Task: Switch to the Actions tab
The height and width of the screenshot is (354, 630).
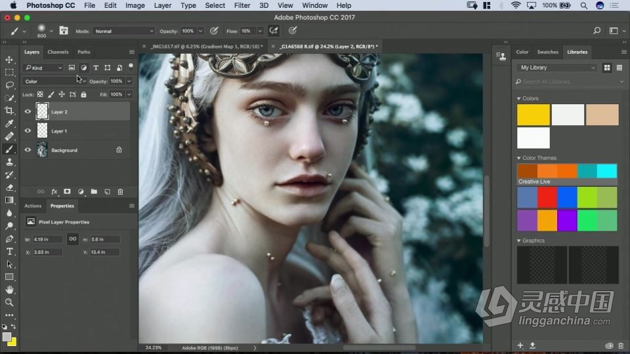Action: (33, 206)
